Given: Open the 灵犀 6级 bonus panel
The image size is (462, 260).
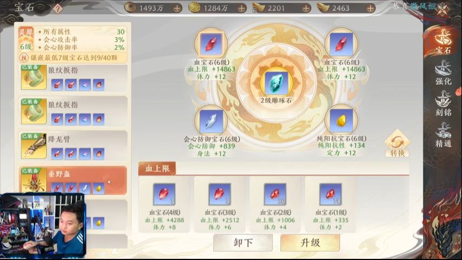Looking at the screenshot, I should 73,44.
